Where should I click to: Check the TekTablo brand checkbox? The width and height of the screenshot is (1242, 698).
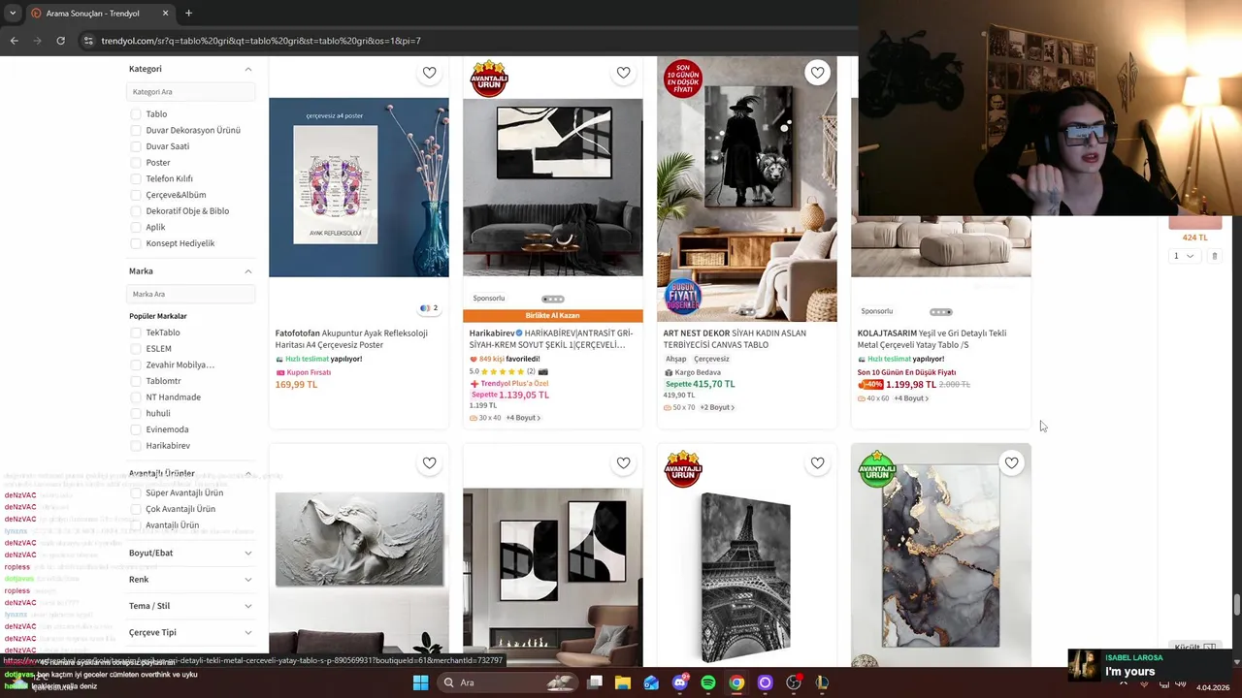coord(136,333)
